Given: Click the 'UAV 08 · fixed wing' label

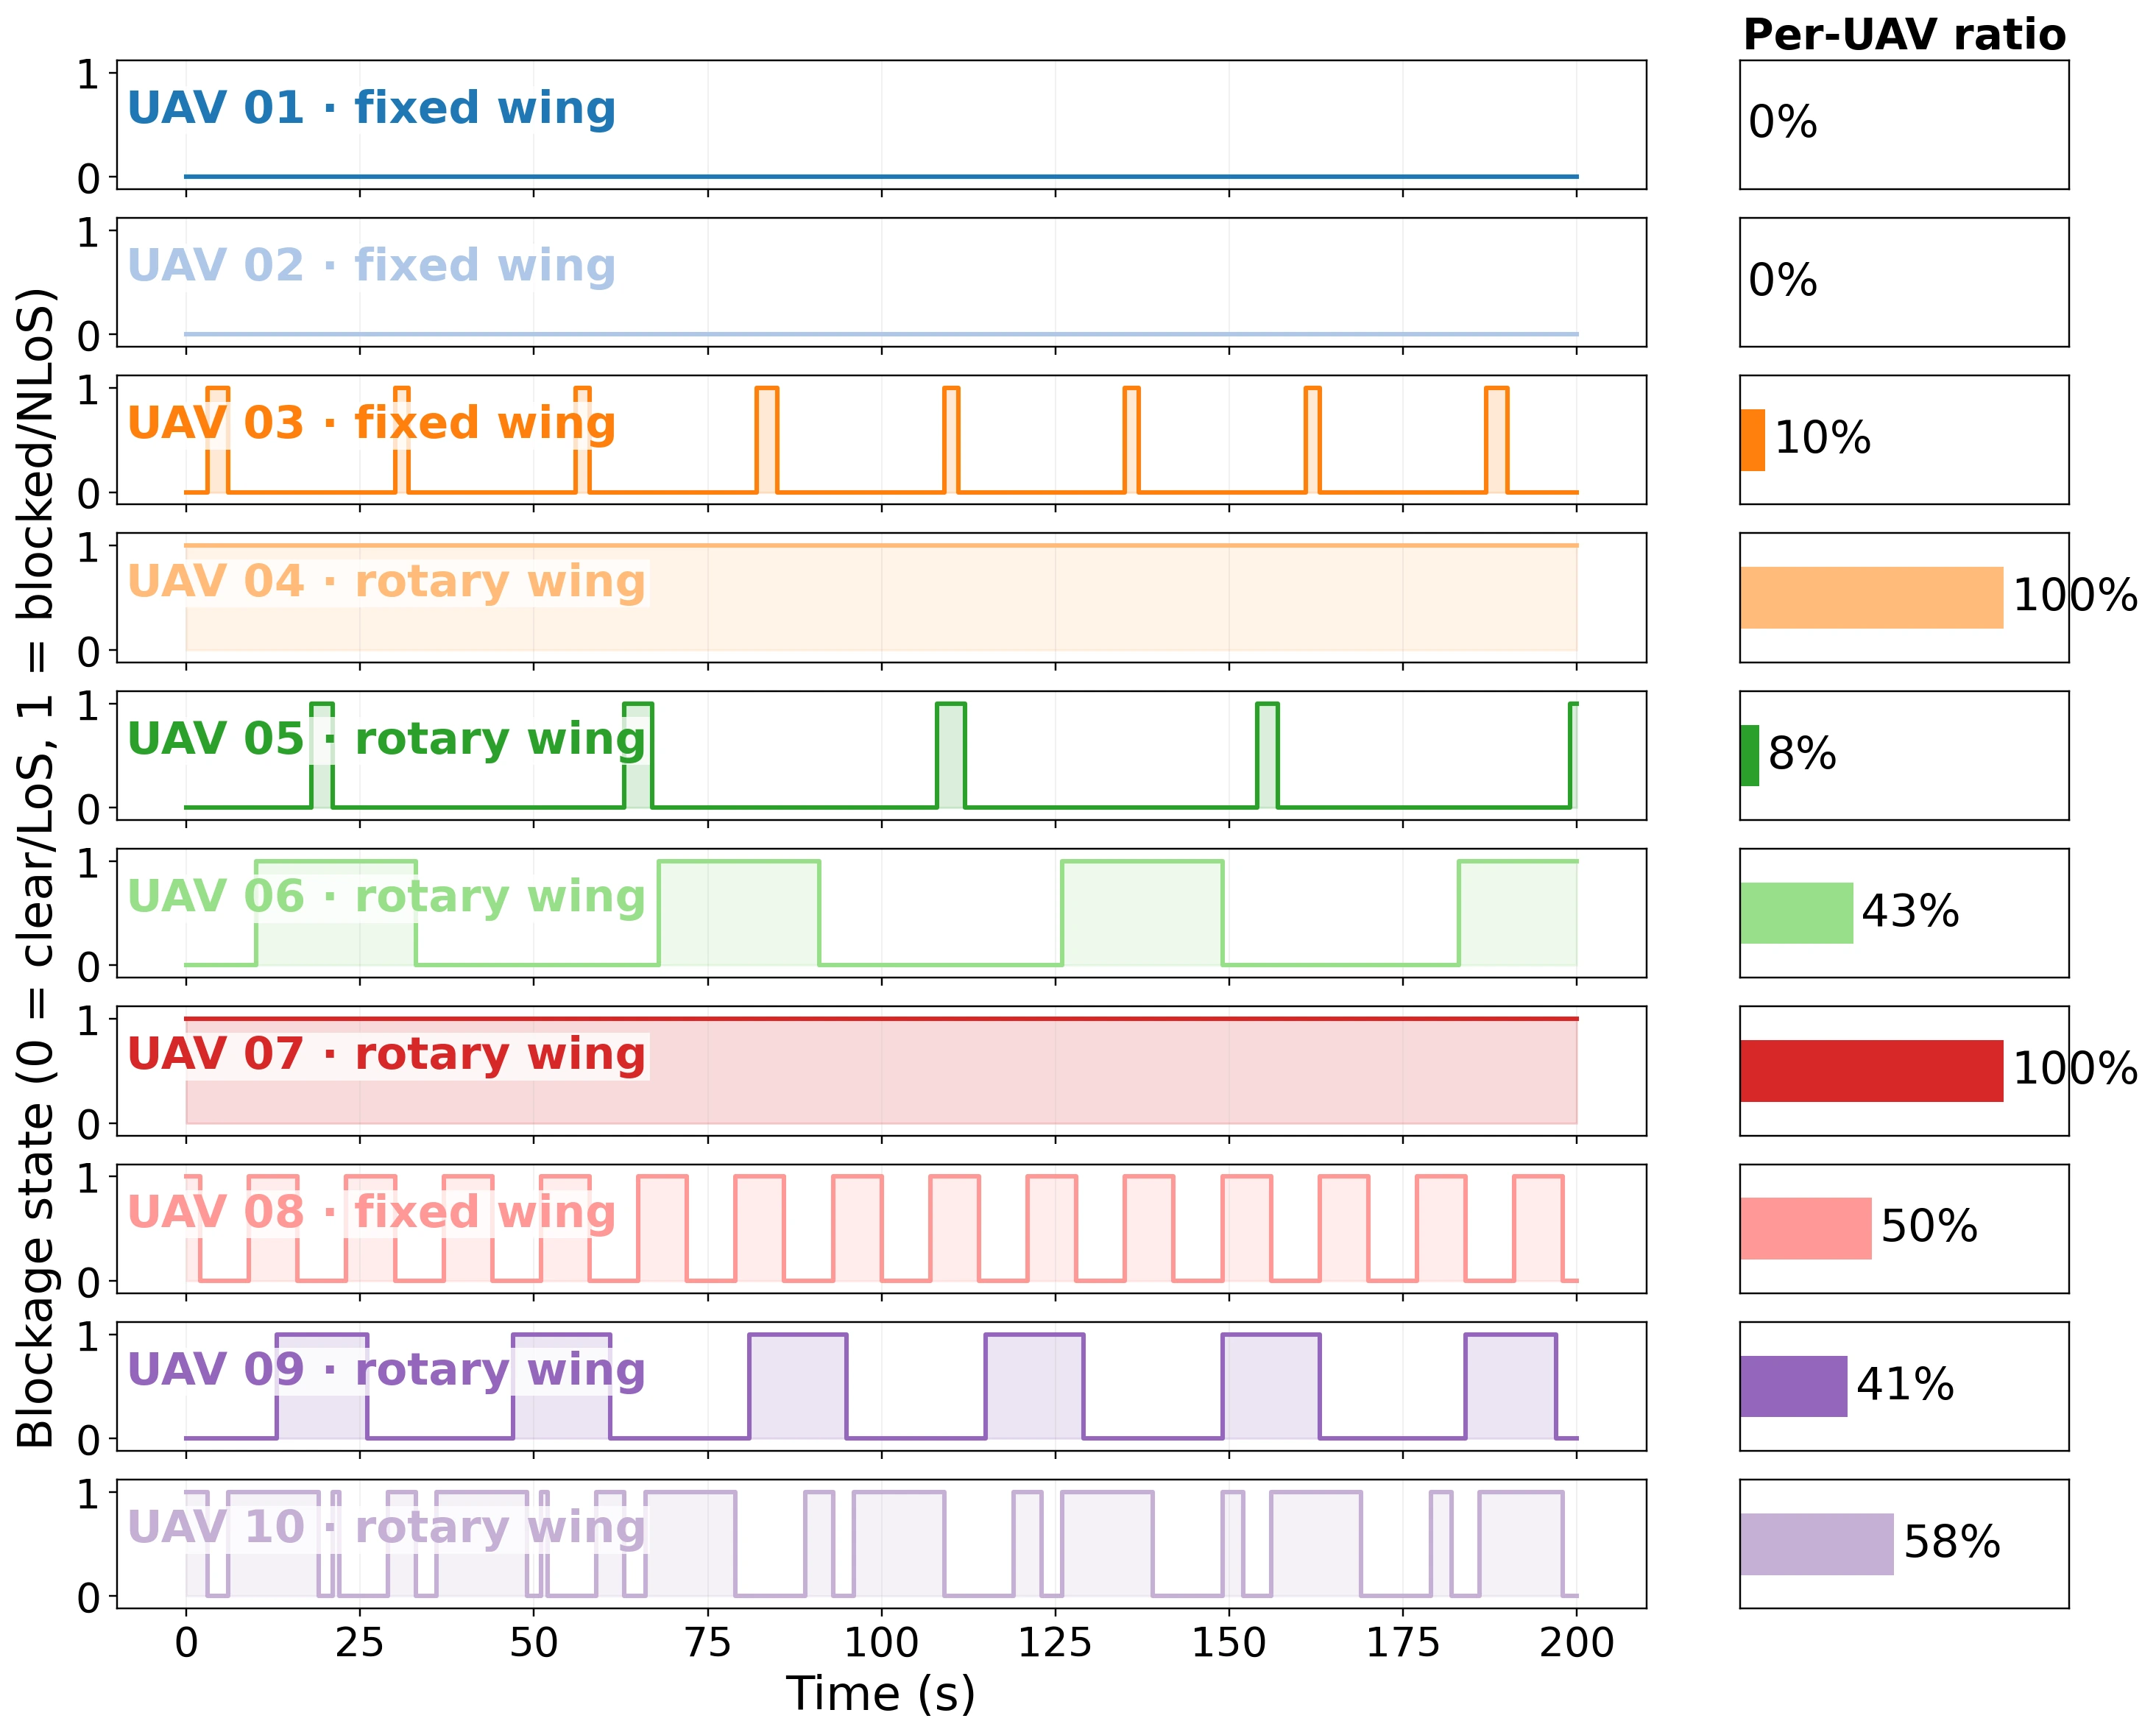Looking at the screenshot, I should coord(371,1212).
